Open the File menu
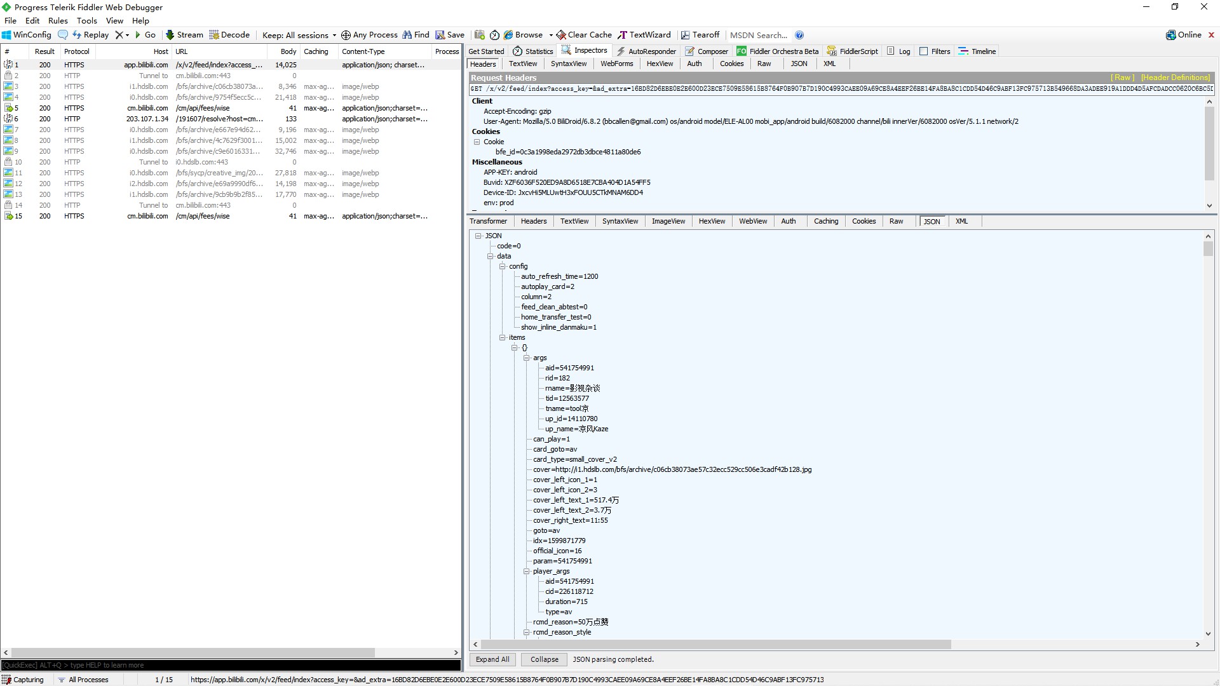This screenshot has height=686, width=1220. [10, 20]
